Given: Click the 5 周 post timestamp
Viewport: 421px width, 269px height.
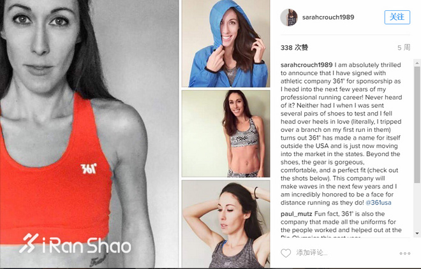Looking at the screenshot, I should (404, 47).
